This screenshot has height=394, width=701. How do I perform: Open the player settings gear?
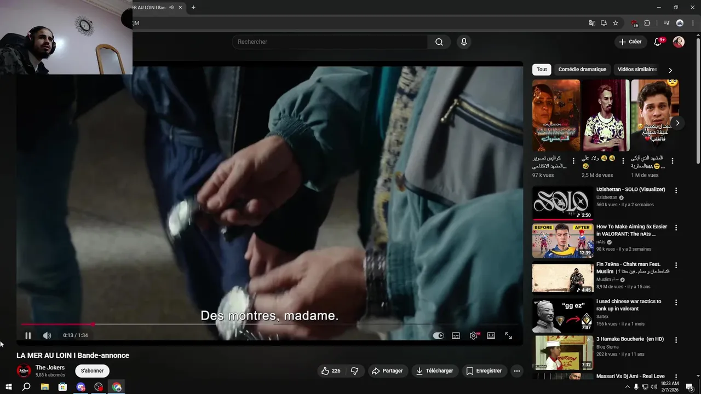pos(474,335)
